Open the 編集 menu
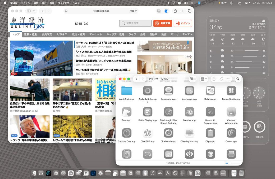 (x=36, y=3)
